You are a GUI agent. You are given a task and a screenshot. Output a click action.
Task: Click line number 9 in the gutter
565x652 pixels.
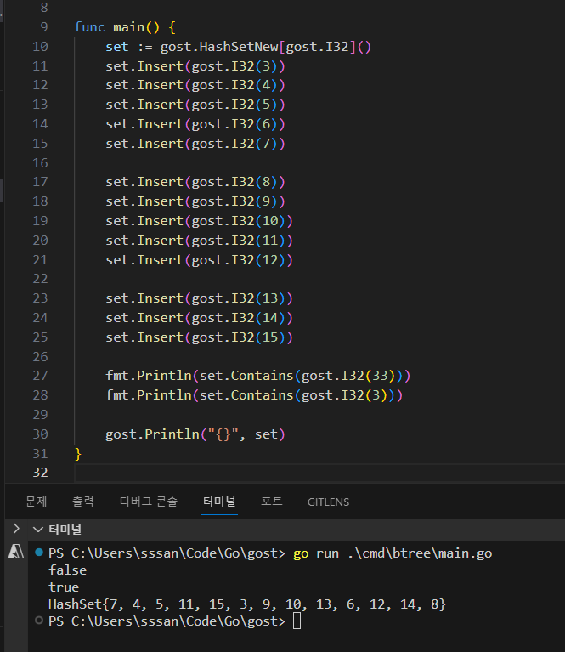pos(43,27)
